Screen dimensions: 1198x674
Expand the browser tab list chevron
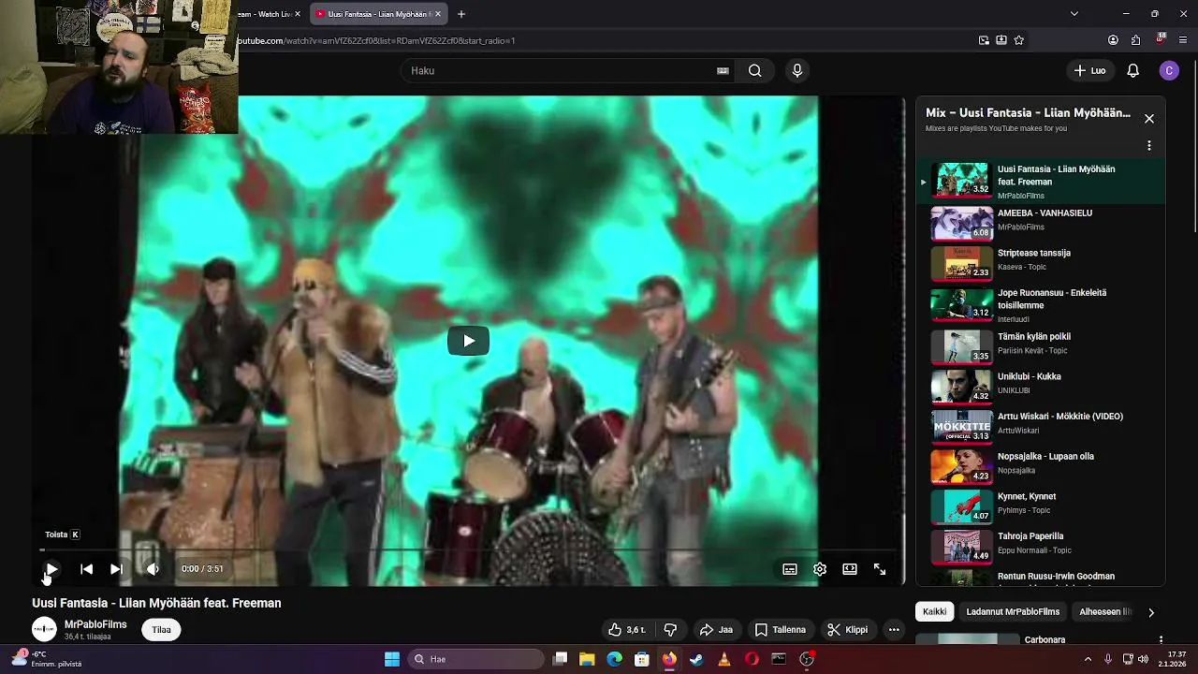coord(1074,14)
